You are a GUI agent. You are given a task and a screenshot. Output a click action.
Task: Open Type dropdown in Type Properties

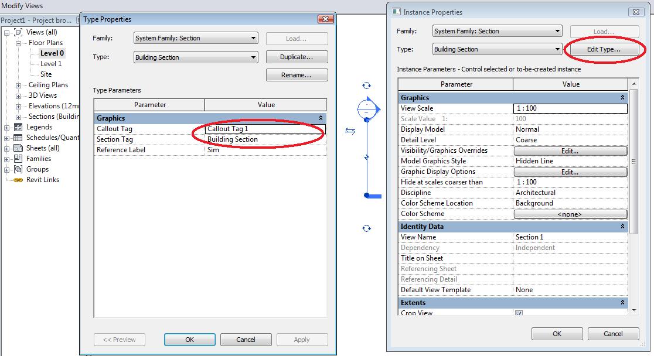[253, 57]
